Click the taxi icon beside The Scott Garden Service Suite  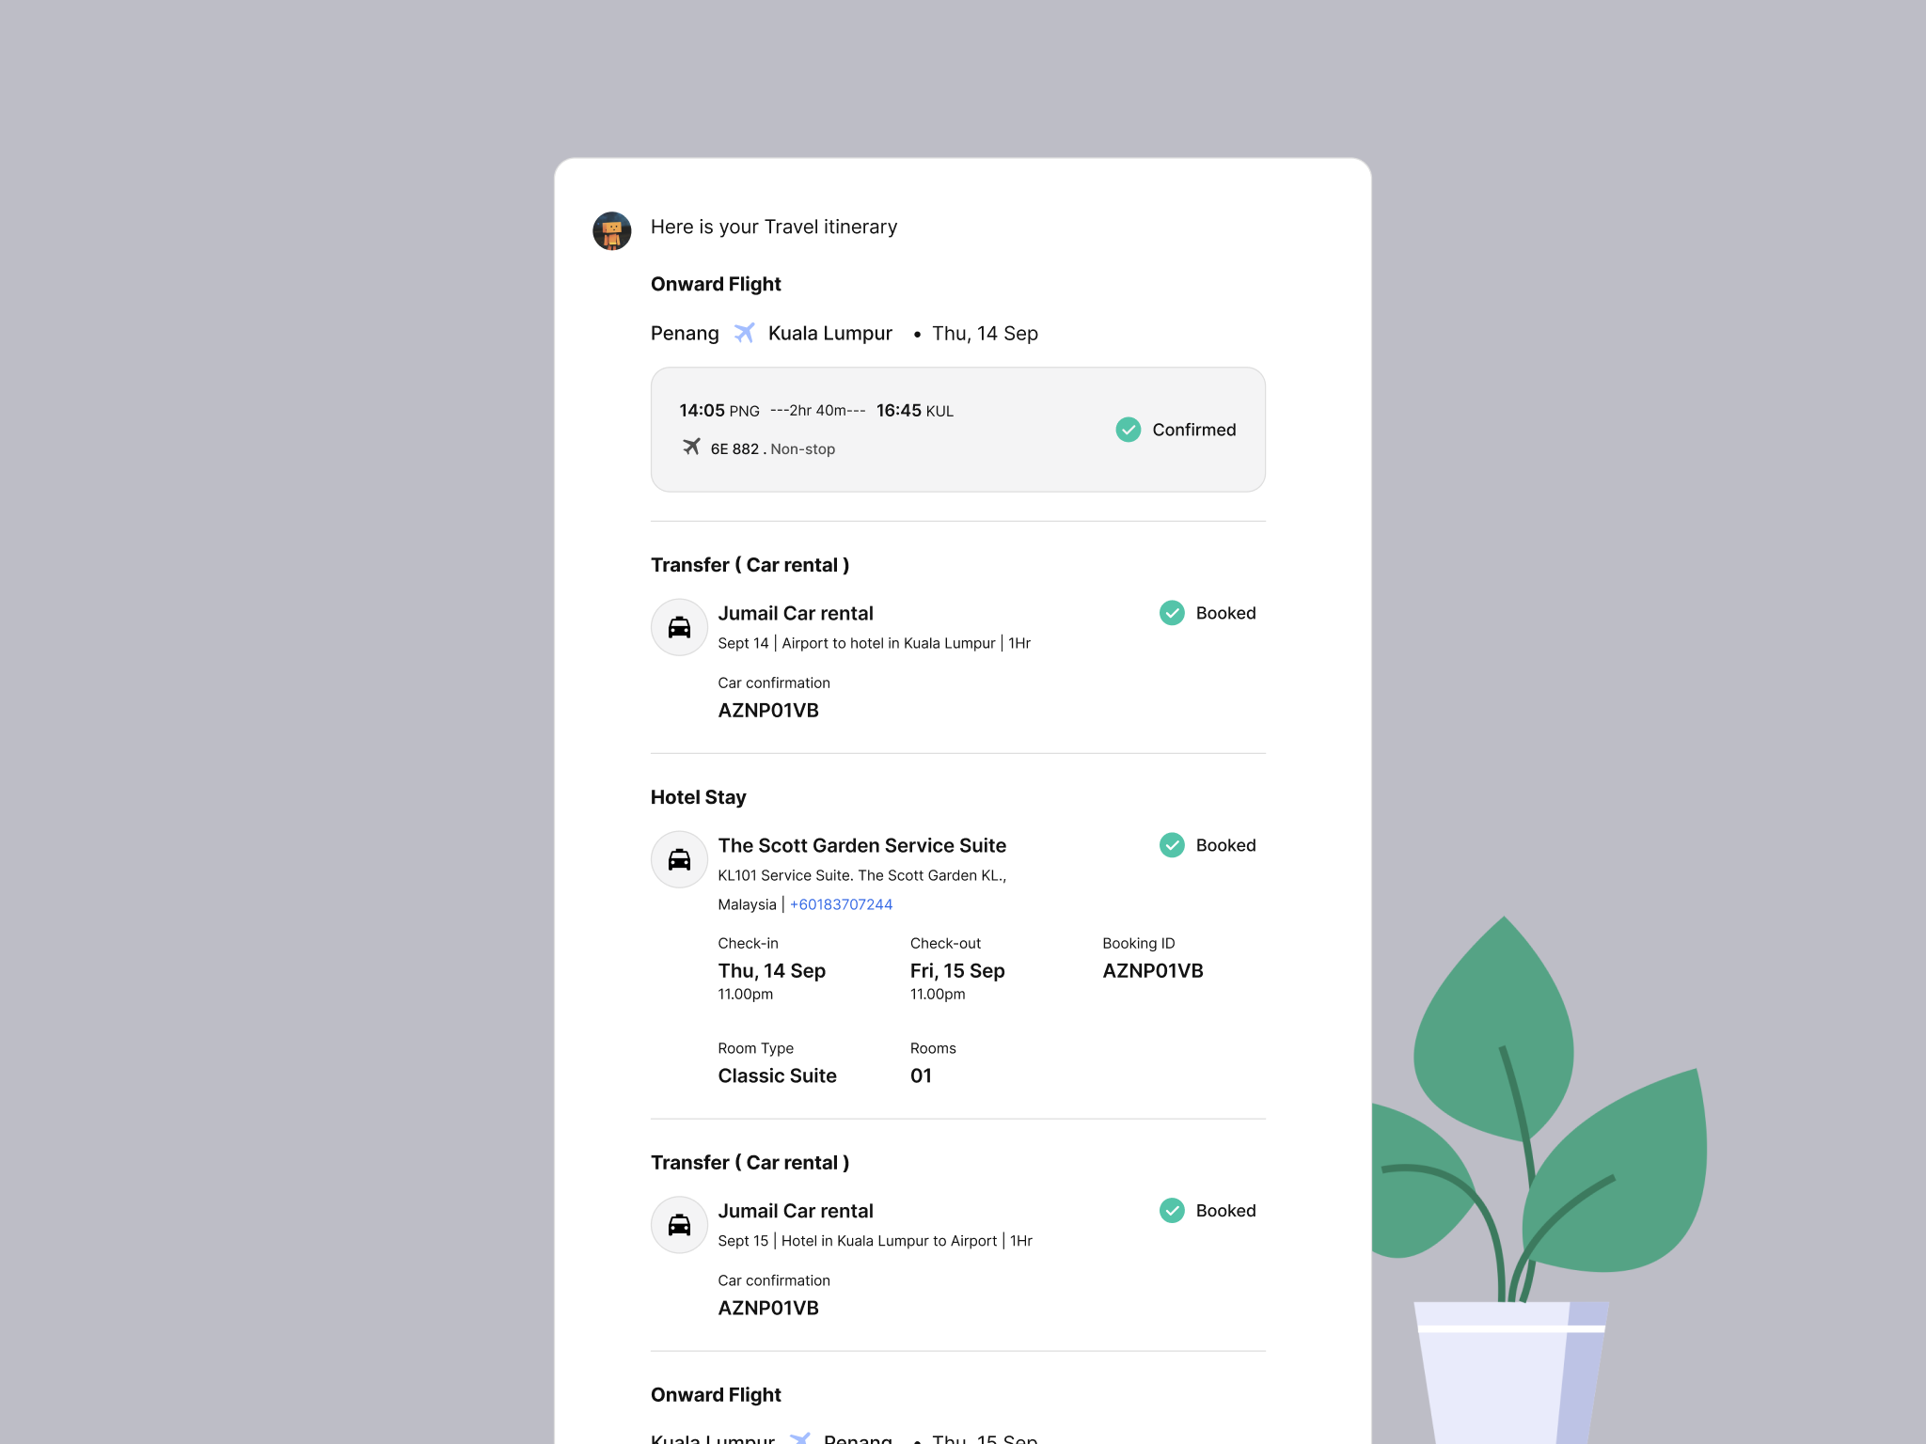click(679, 859)
